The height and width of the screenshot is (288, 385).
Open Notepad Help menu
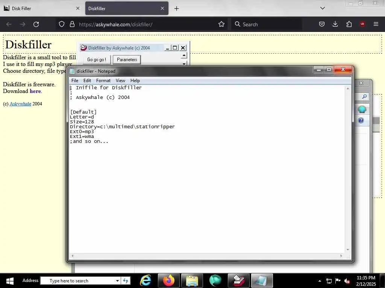point(135,81)
